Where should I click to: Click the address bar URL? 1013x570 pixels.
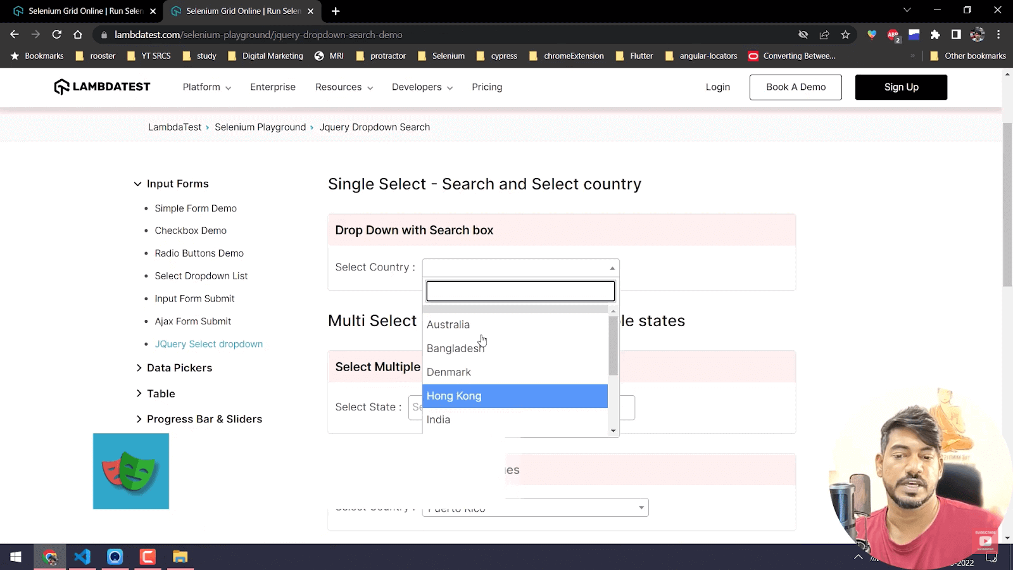tap(258, 35)
